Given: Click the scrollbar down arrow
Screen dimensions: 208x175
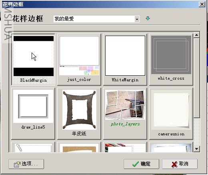Looking at the screenshot, I should pyautogui.click(x=197, y=149).
